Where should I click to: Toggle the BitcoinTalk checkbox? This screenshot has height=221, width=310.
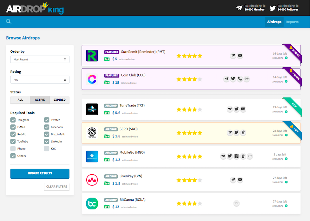pyautogui.click(x=47, y=134)
